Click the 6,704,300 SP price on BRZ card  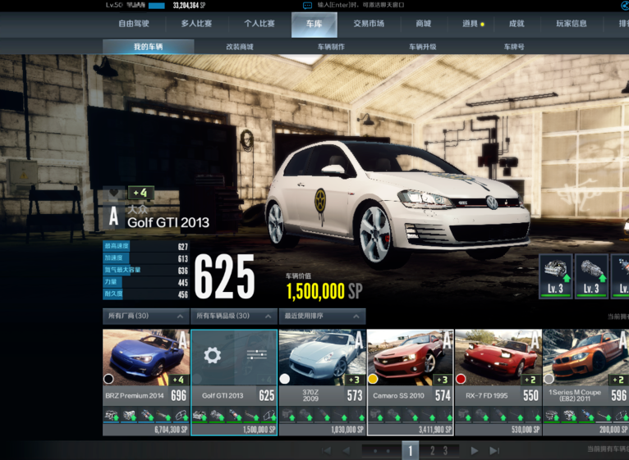[x=172, y=430]
